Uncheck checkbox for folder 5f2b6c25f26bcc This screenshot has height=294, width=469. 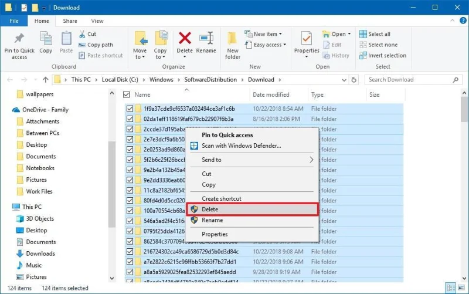(130, 160)
